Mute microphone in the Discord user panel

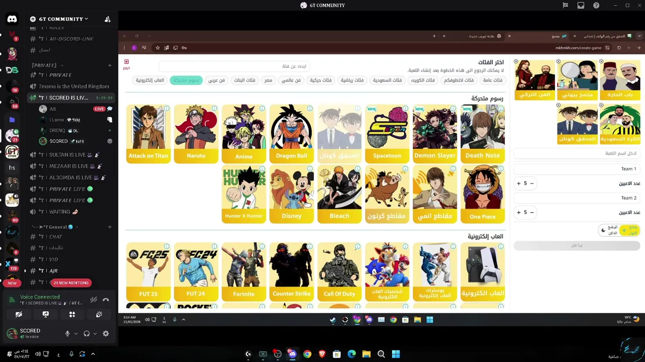(x=67, y=333)
